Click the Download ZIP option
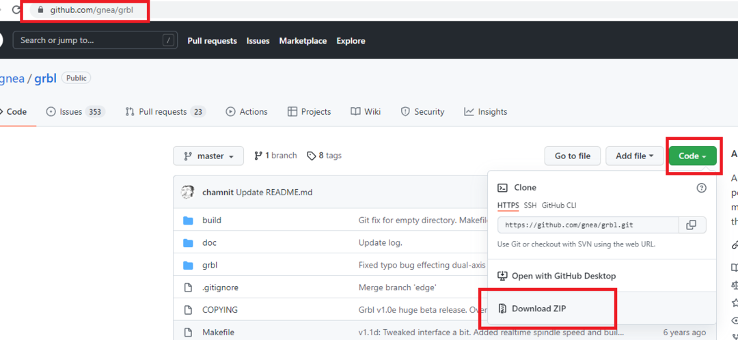The height and width of the screenshot is (340, 738). (x=538, y=309)
